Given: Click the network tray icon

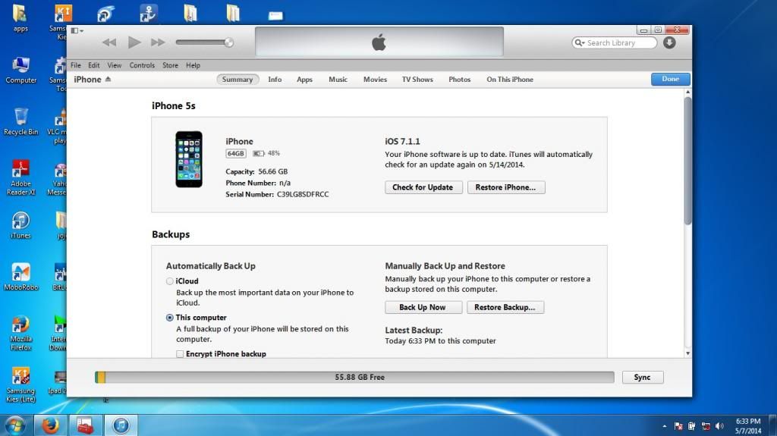Looking at the screenshot, I should coord(706,426).
